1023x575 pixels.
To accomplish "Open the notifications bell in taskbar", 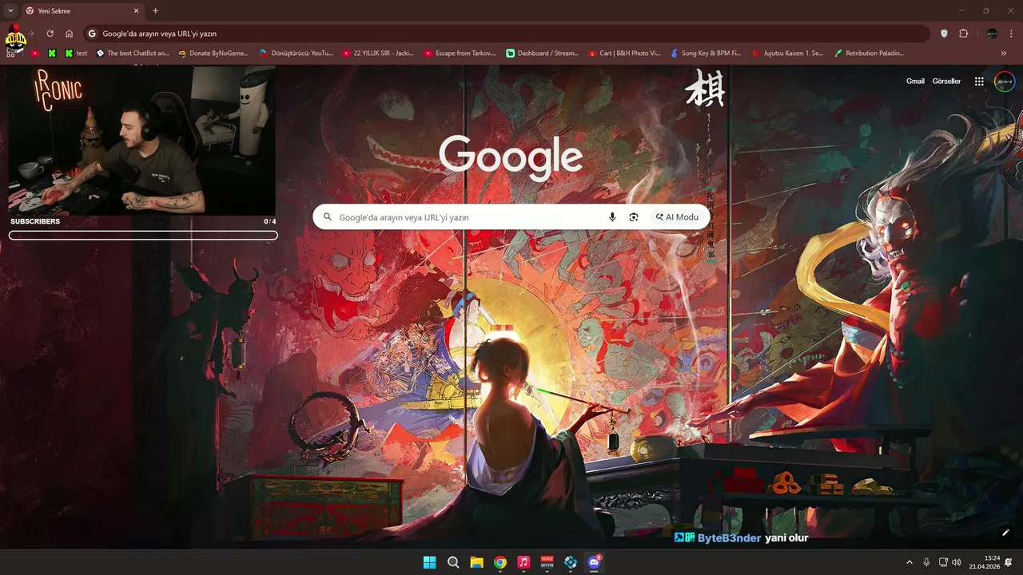I will pos(1009,562).
